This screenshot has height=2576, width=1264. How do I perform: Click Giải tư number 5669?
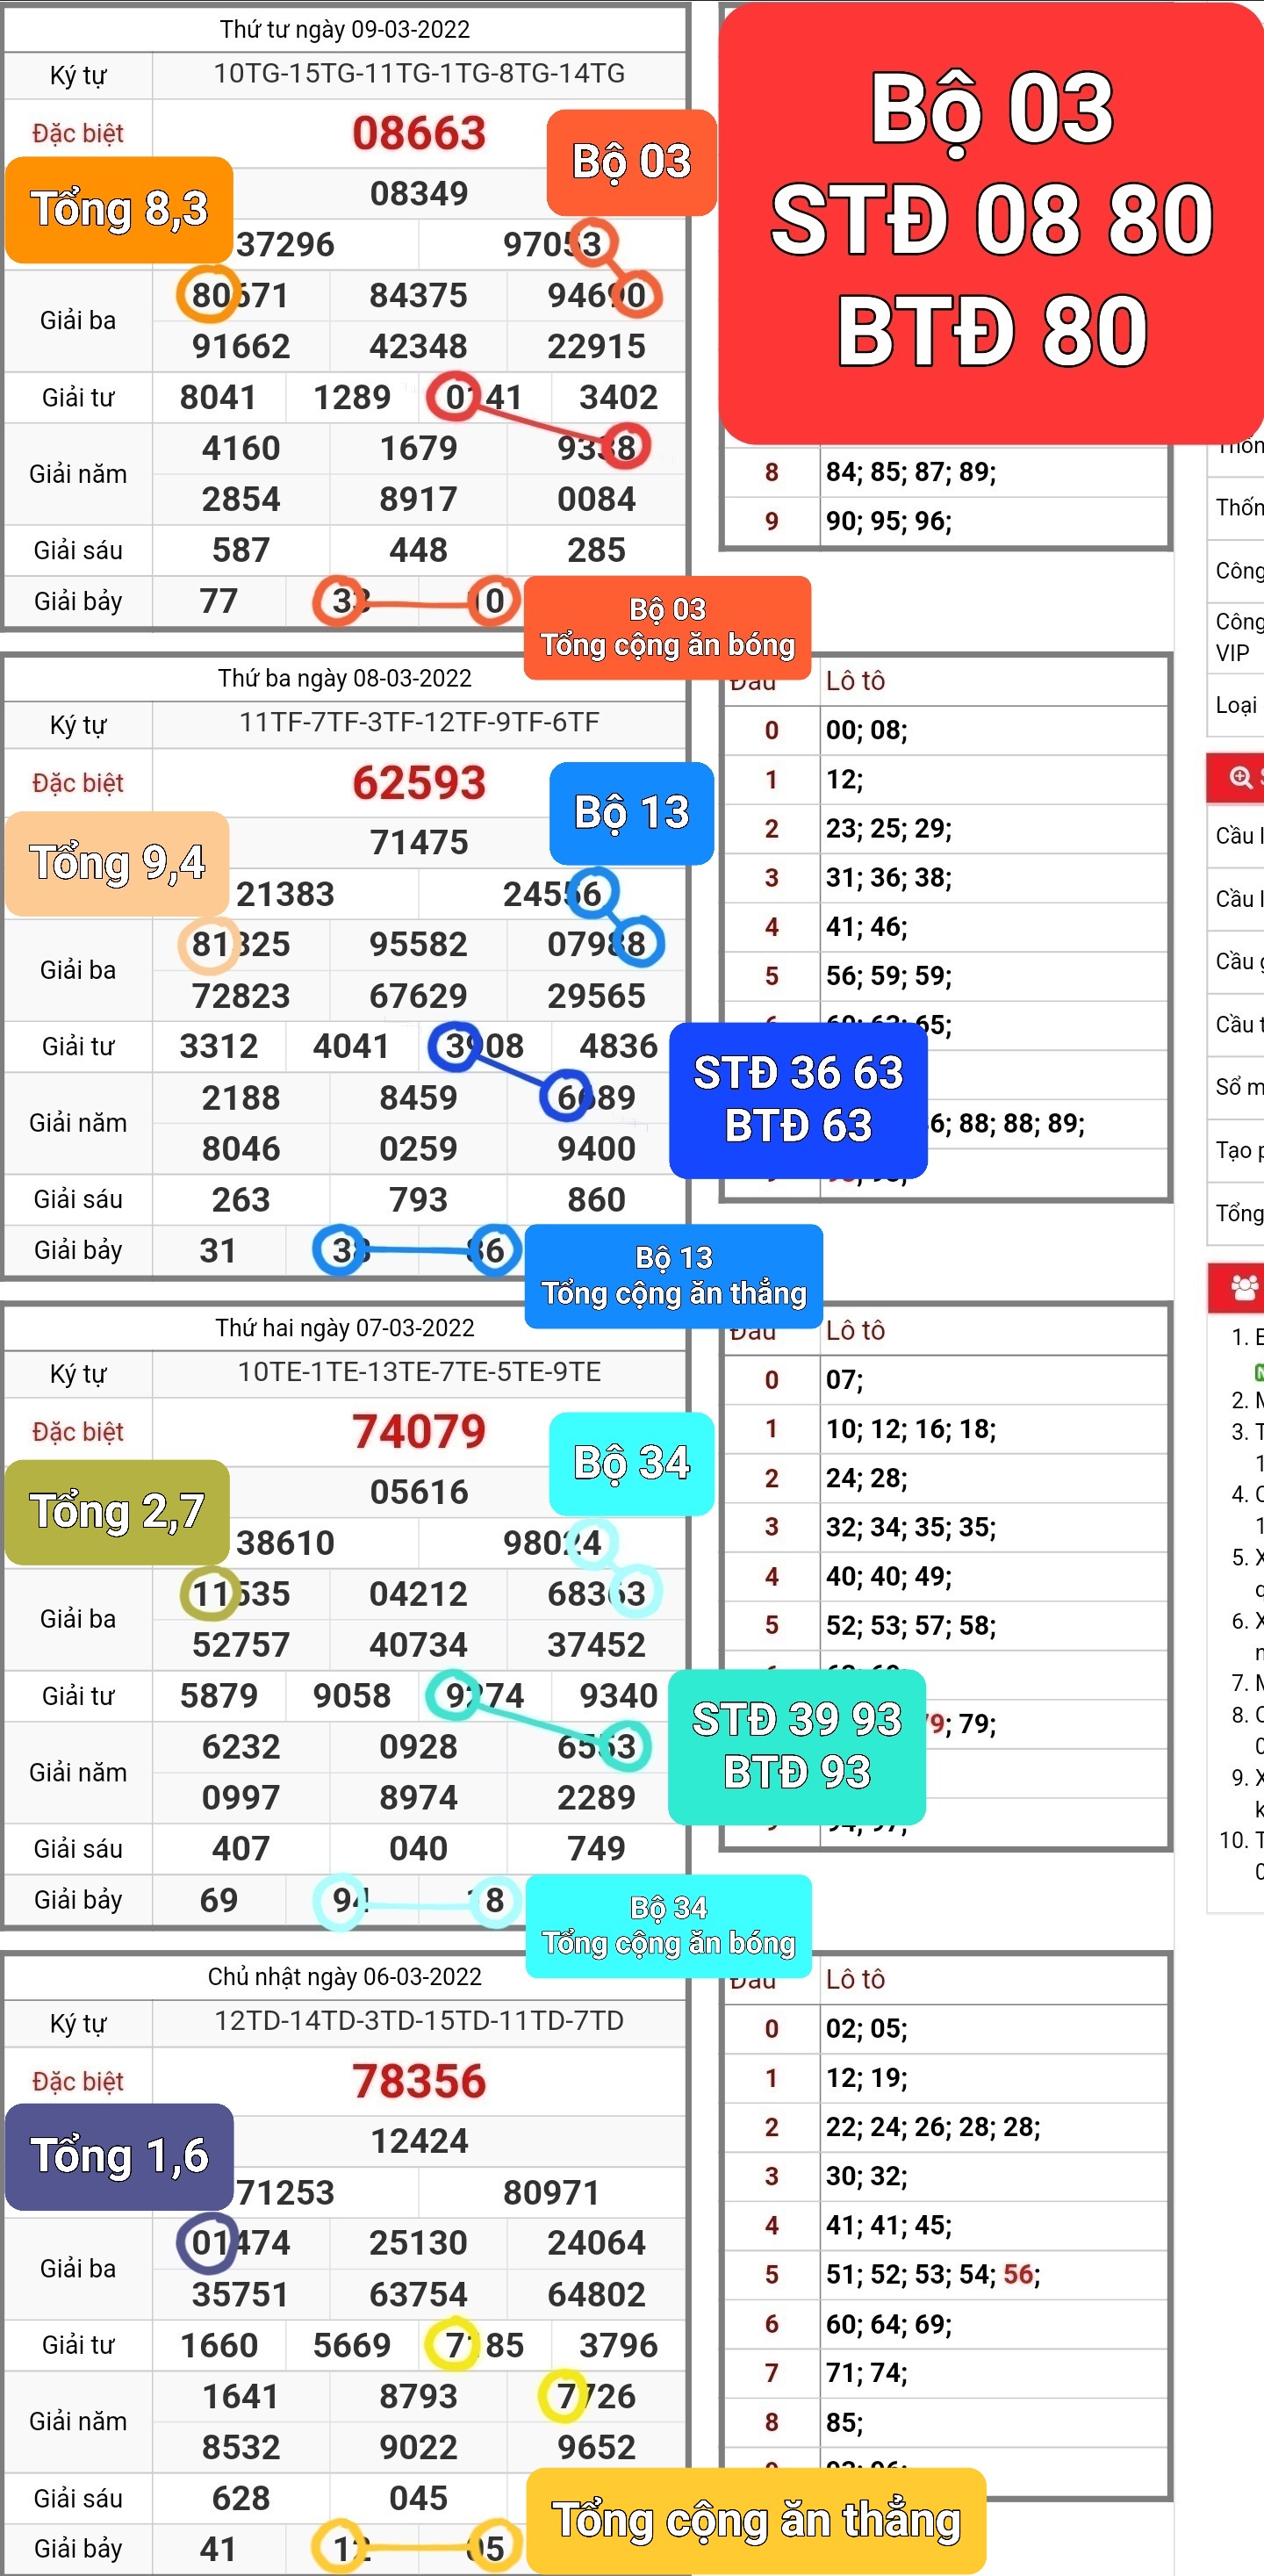pyautogui.click(x=352, y=2345)
